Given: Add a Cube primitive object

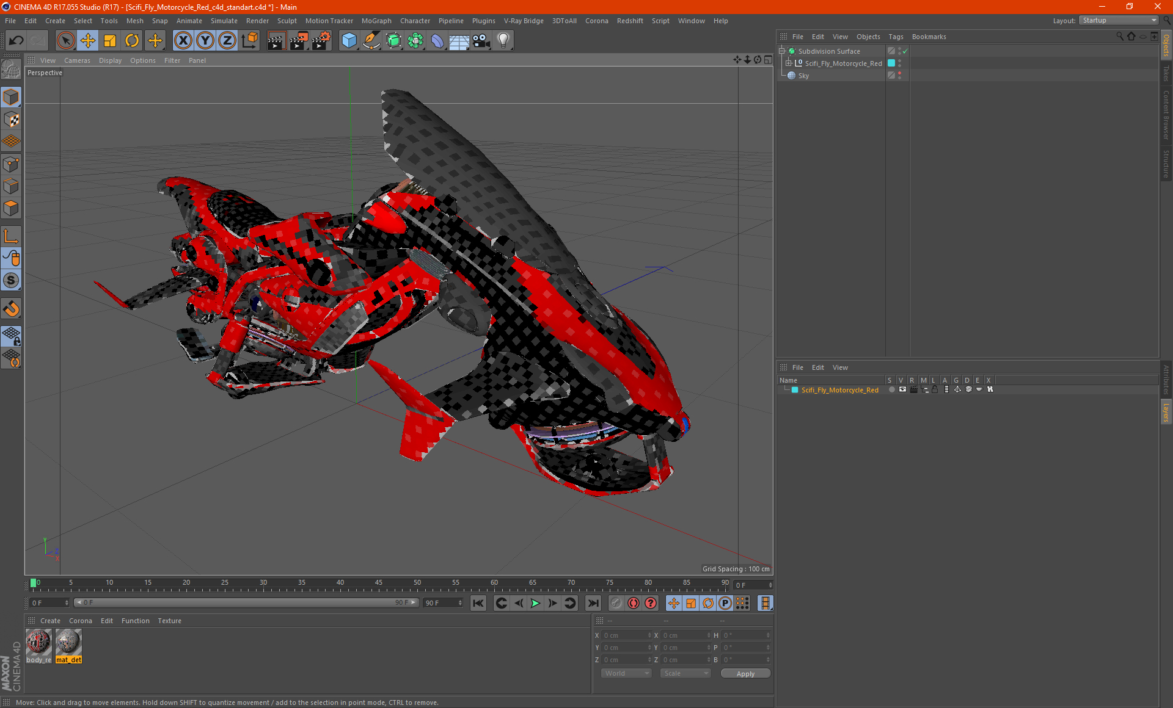Looking at the screenshot, I should pos(349,41).
